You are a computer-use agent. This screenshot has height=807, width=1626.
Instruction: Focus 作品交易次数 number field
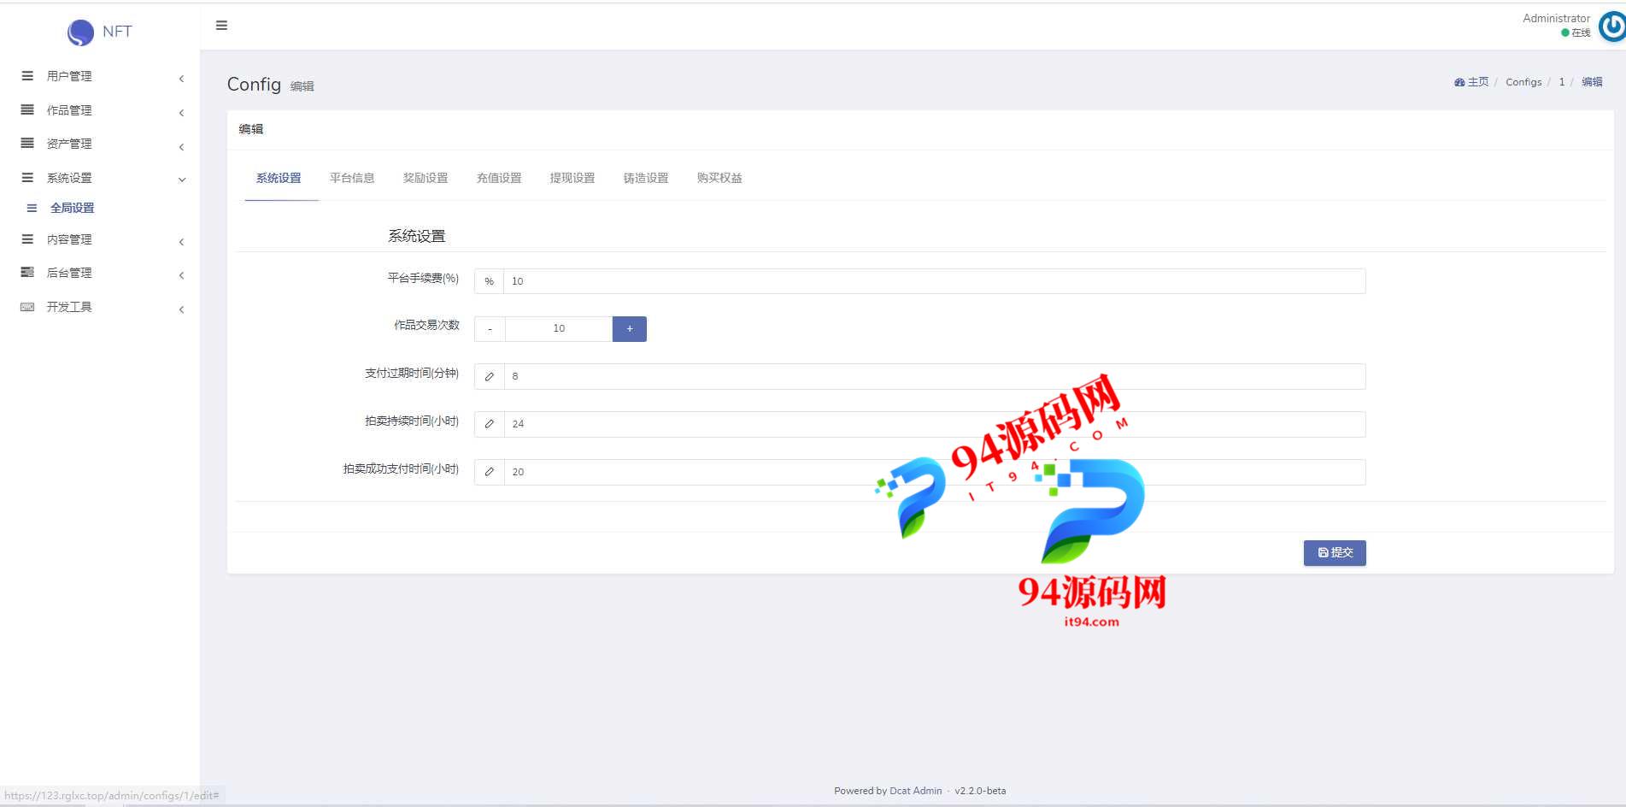coord(559,329)
